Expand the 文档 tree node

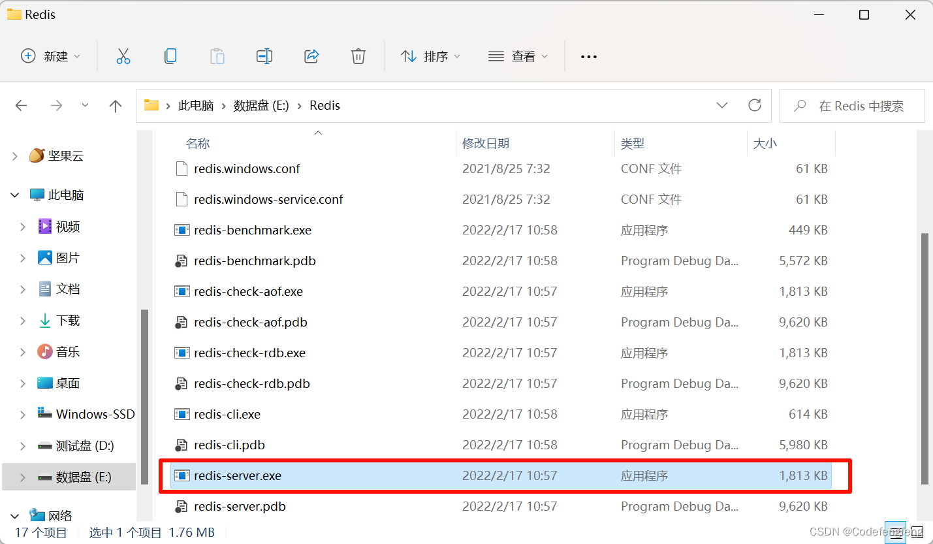23,289
